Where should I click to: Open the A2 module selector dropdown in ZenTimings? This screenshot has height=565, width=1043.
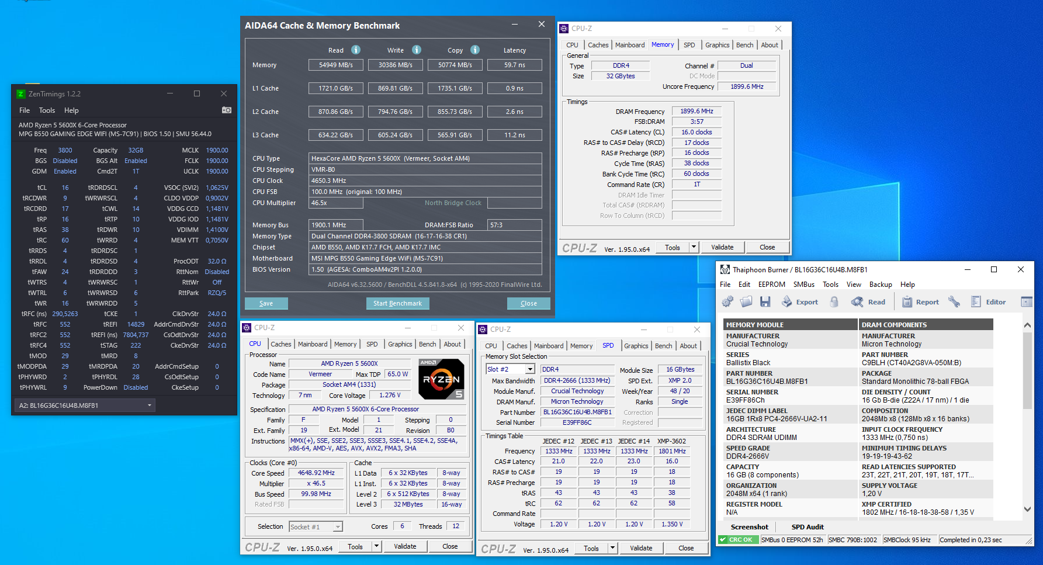click(85, 405)
